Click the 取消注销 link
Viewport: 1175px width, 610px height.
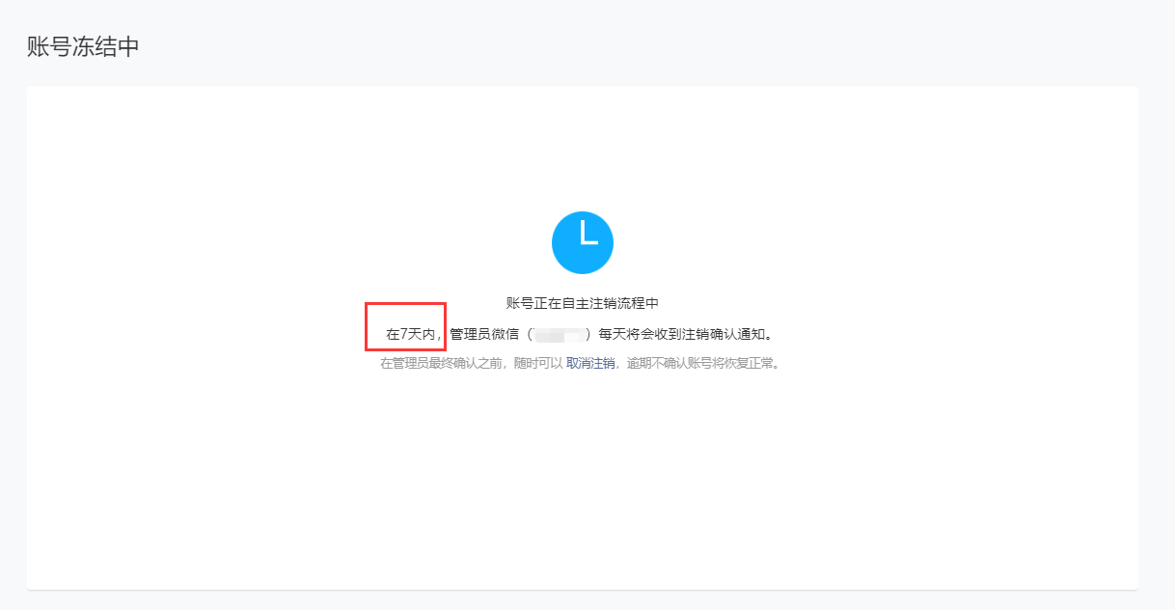[590, 364]
